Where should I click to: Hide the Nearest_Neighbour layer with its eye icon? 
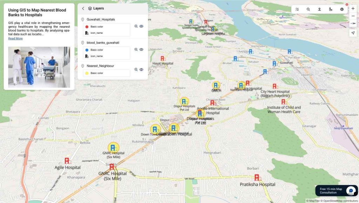pyautogui.click(x=141, y=69)
